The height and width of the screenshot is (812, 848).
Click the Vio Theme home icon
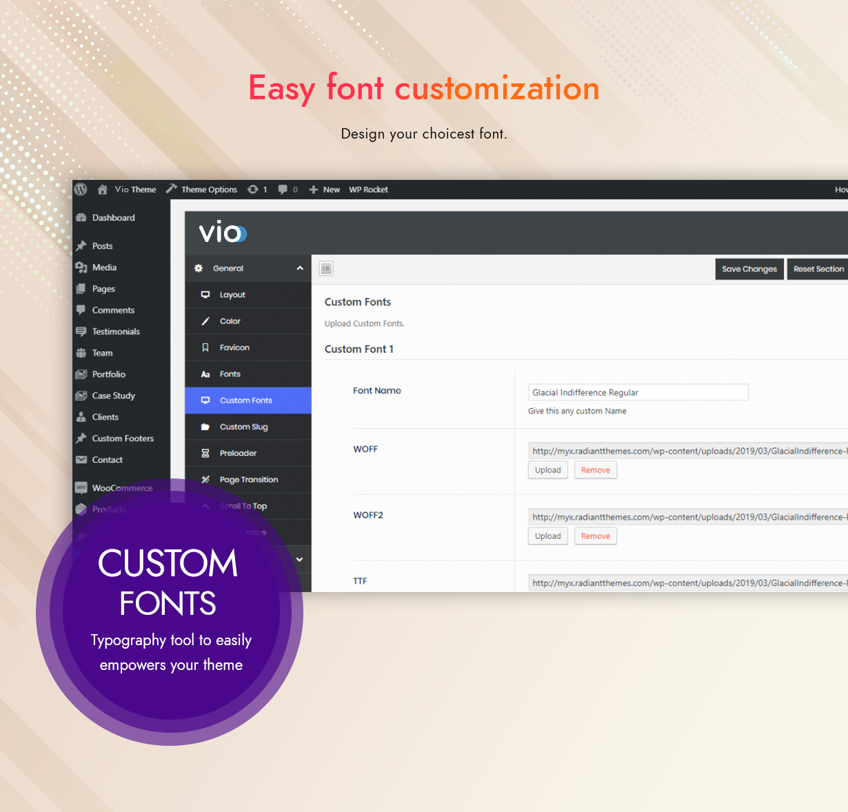[102, 190]
